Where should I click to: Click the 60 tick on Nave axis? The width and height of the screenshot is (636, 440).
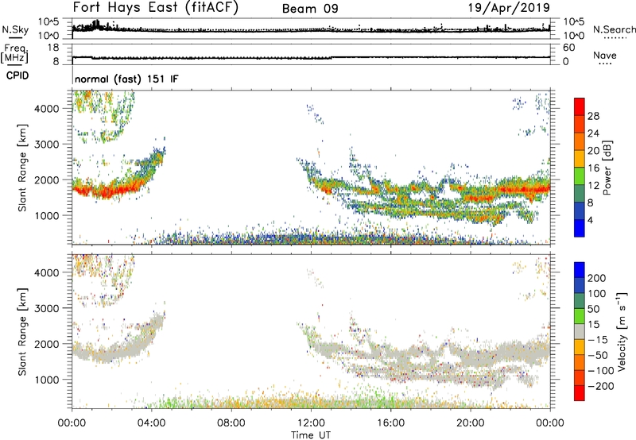(x=568, y=48)
